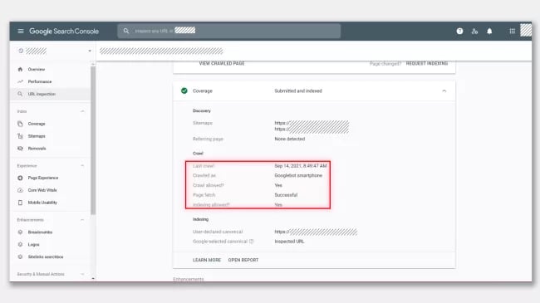
Task: Click the Google Search Console logo
Action: 64,32
